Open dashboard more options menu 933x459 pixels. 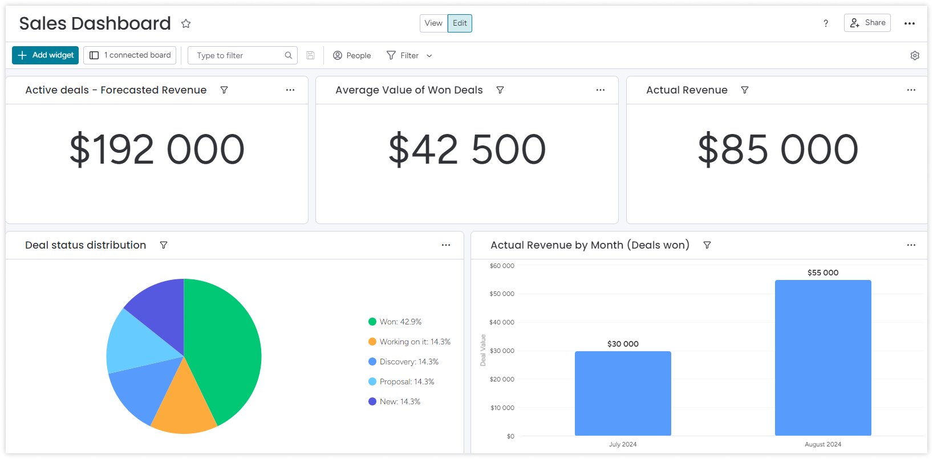(x=910, y=23)
